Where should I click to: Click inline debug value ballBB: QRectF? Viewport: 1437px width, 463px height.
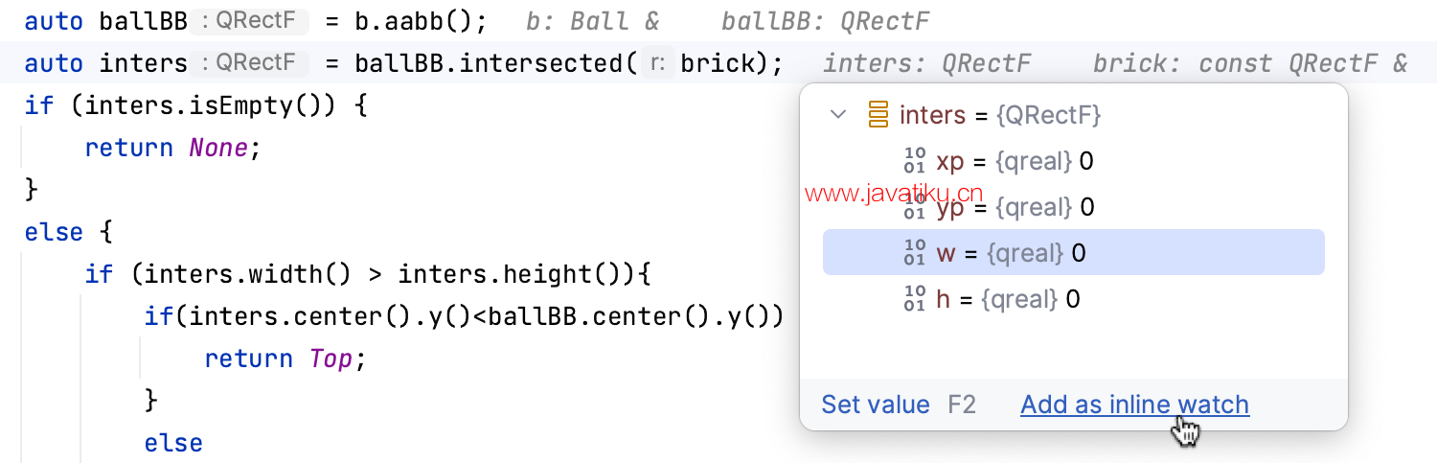point(826,21)
